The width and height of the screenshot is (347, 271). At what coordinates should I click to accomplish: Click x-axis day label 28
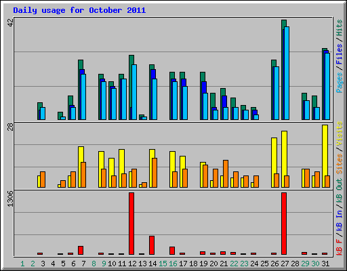(295, 264)
